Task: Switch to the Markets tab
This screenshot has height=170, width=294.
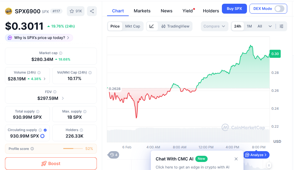Action: click(x=142, y=11)
